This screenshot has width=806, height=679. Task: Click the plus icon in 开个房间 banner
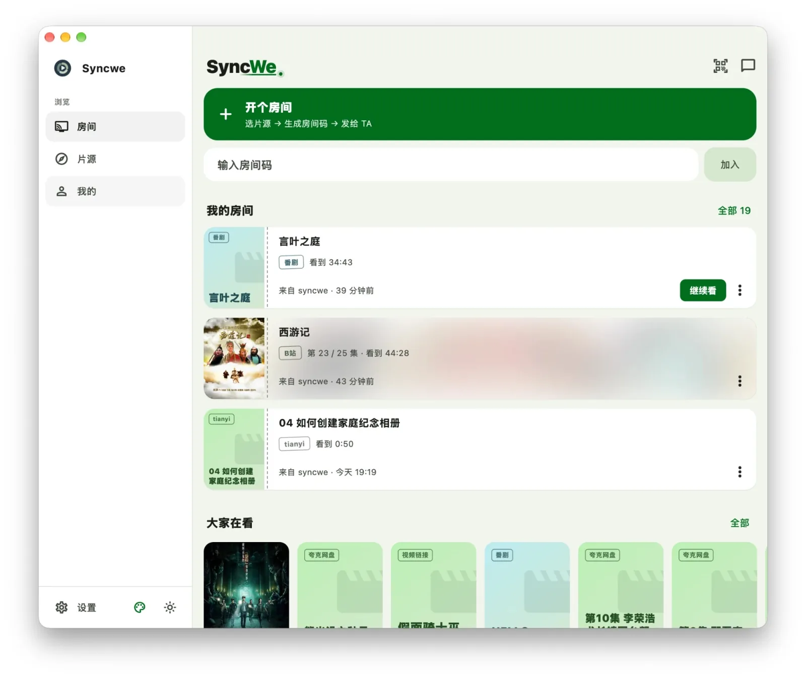tap(226, 114)
